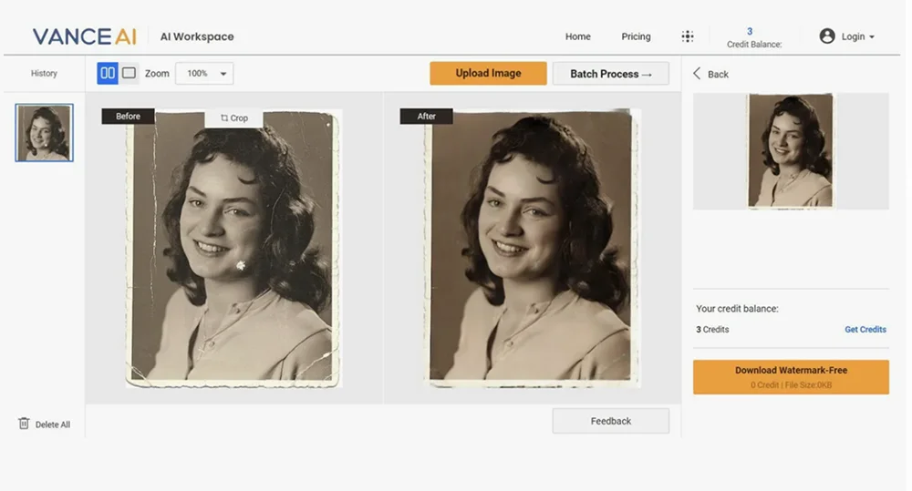Screen dimensions: 912x491
Task: Click the trash icon for Delete All
Action: [24, 424]
